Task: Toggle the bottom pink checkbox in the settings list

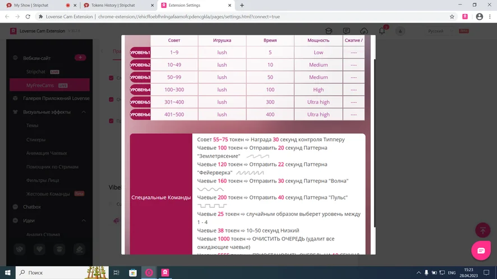Action: pos(111,120)
